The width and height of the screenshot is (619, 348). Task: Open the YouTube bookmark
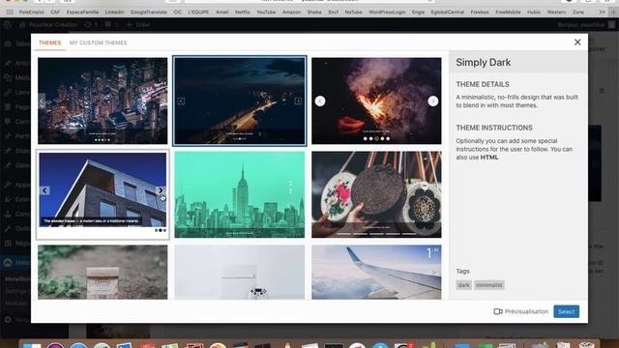tap(266, 12)
